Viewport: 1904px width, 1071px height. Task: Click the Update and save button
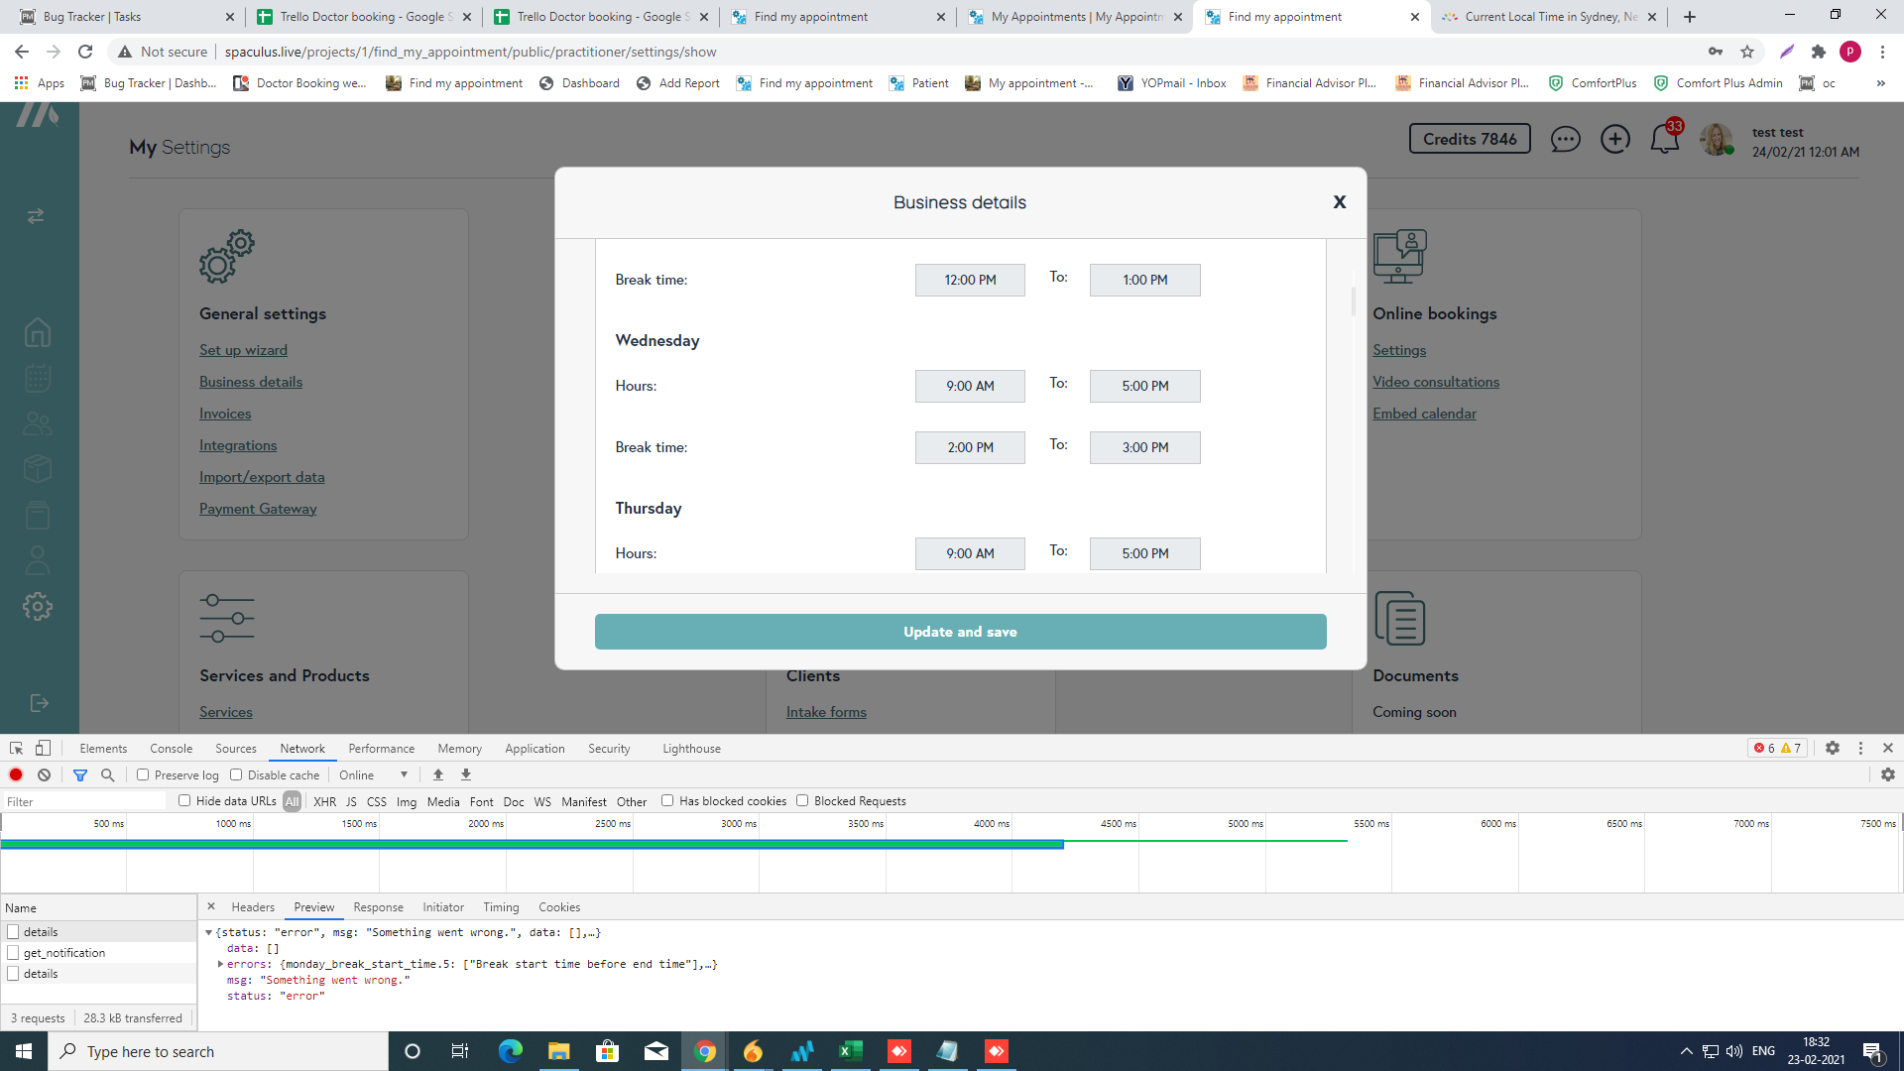tap(960, 632)
